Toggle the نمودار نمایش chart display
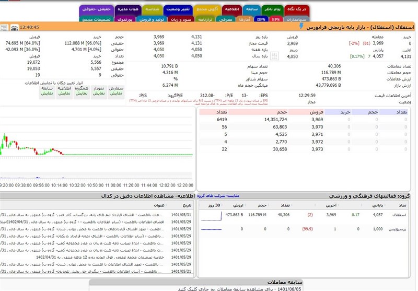 coord(99,90)
